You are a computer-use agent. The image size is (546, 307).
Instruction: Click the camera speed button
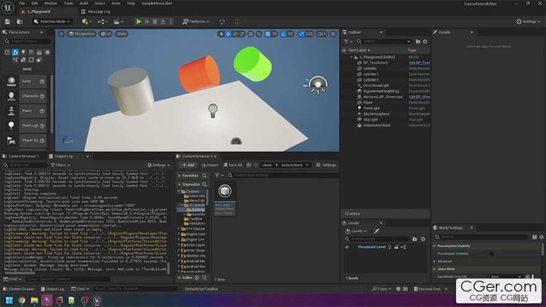[321, 33]
